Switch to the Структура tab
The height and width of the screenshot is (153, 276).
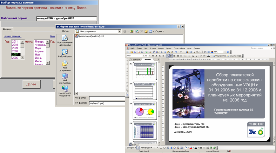(136, 60)
